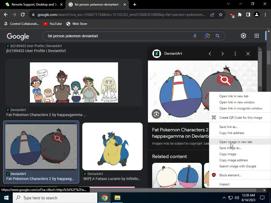Click the voice search microphone icon

[x=195, y=36]
